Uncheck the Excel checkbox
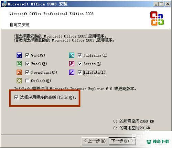172x148 pixels. 27,64
